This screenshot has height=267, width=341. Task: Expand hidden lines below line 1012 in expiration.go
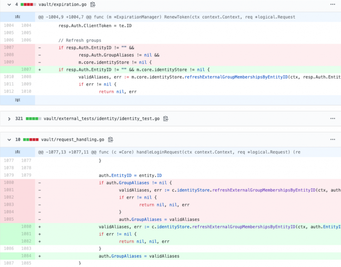(18, 100)
